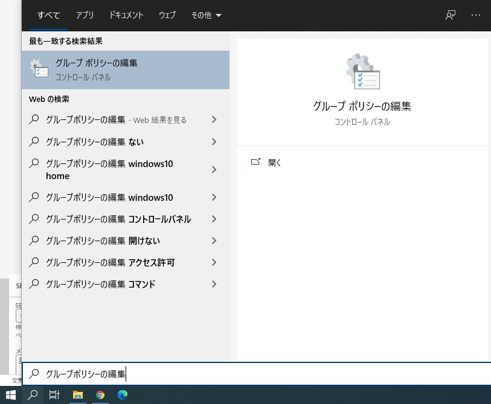The image size is (491, 404).
Task: Switch to the ドキュメント tab
Action: point(126,15)
